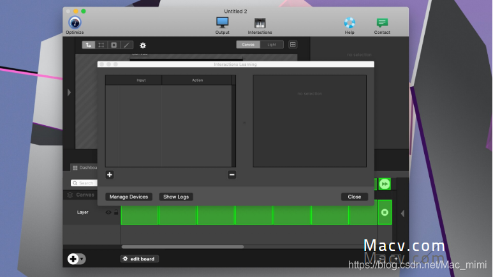This screenshot has height=277, width=493.
Task: Remove selected interaction with minus
Action: point(232,175)
